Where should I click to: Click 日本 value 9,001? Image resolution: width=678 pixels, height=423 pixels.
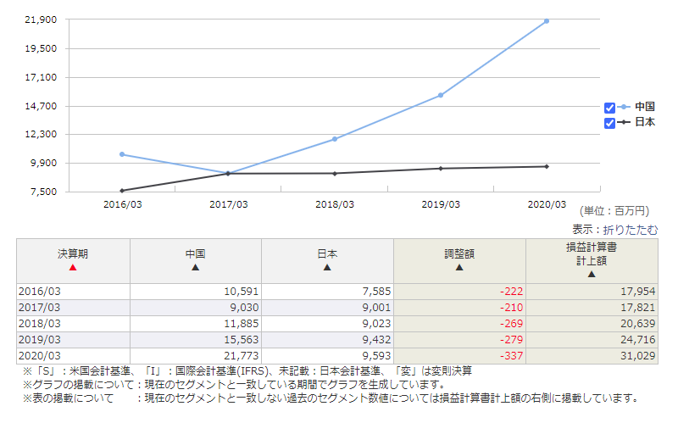[376, 308]
